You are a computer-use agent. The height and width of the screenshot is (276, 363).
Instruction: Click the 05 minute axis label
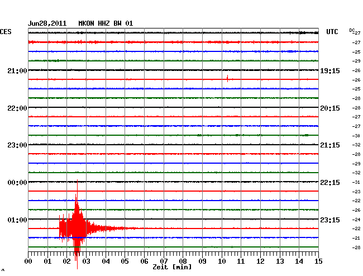[x=125, y=261]
